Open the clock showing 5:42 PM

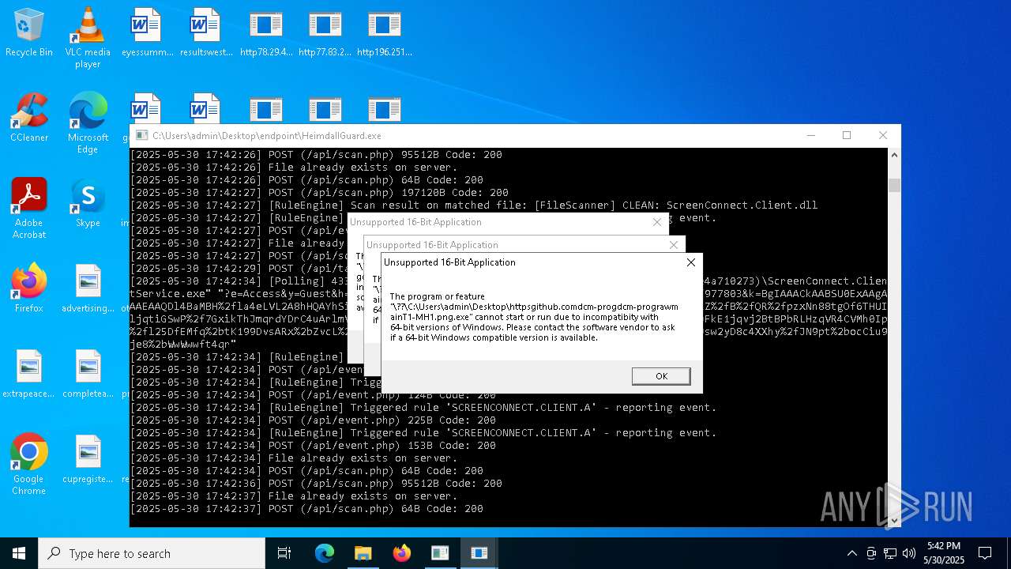[x=944, y=553]
